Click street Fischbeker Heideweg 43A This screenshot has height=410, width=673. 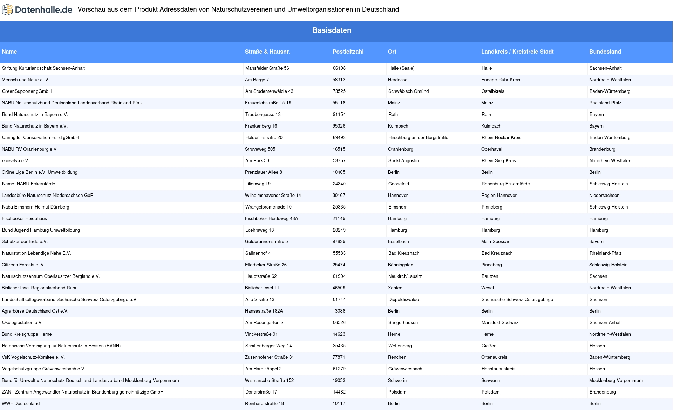click(272, 219)
